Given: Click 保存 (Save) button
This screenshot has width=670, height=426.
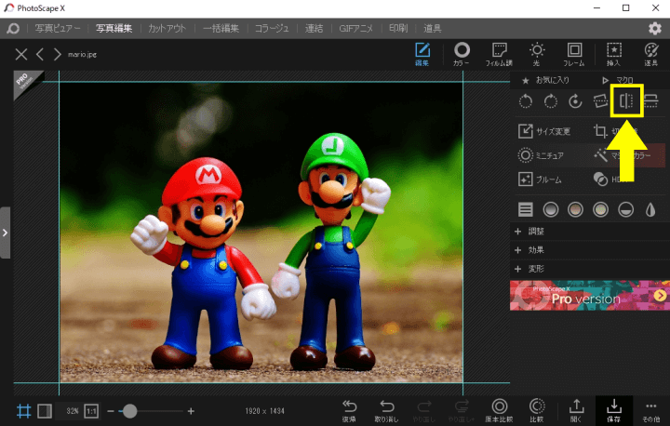Looking at the screenshot, I should tap(613, 411).
